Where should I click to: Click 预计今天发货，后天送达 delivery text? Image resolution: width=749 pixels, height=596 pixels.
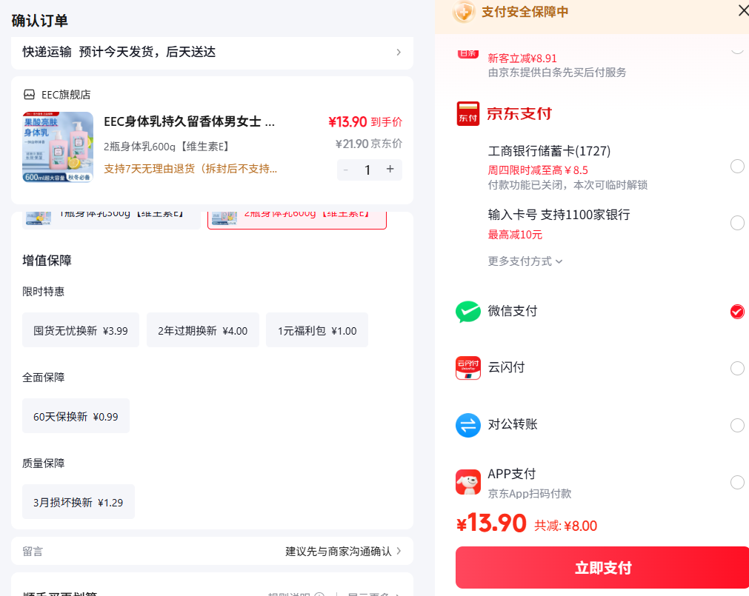(147, 52)
